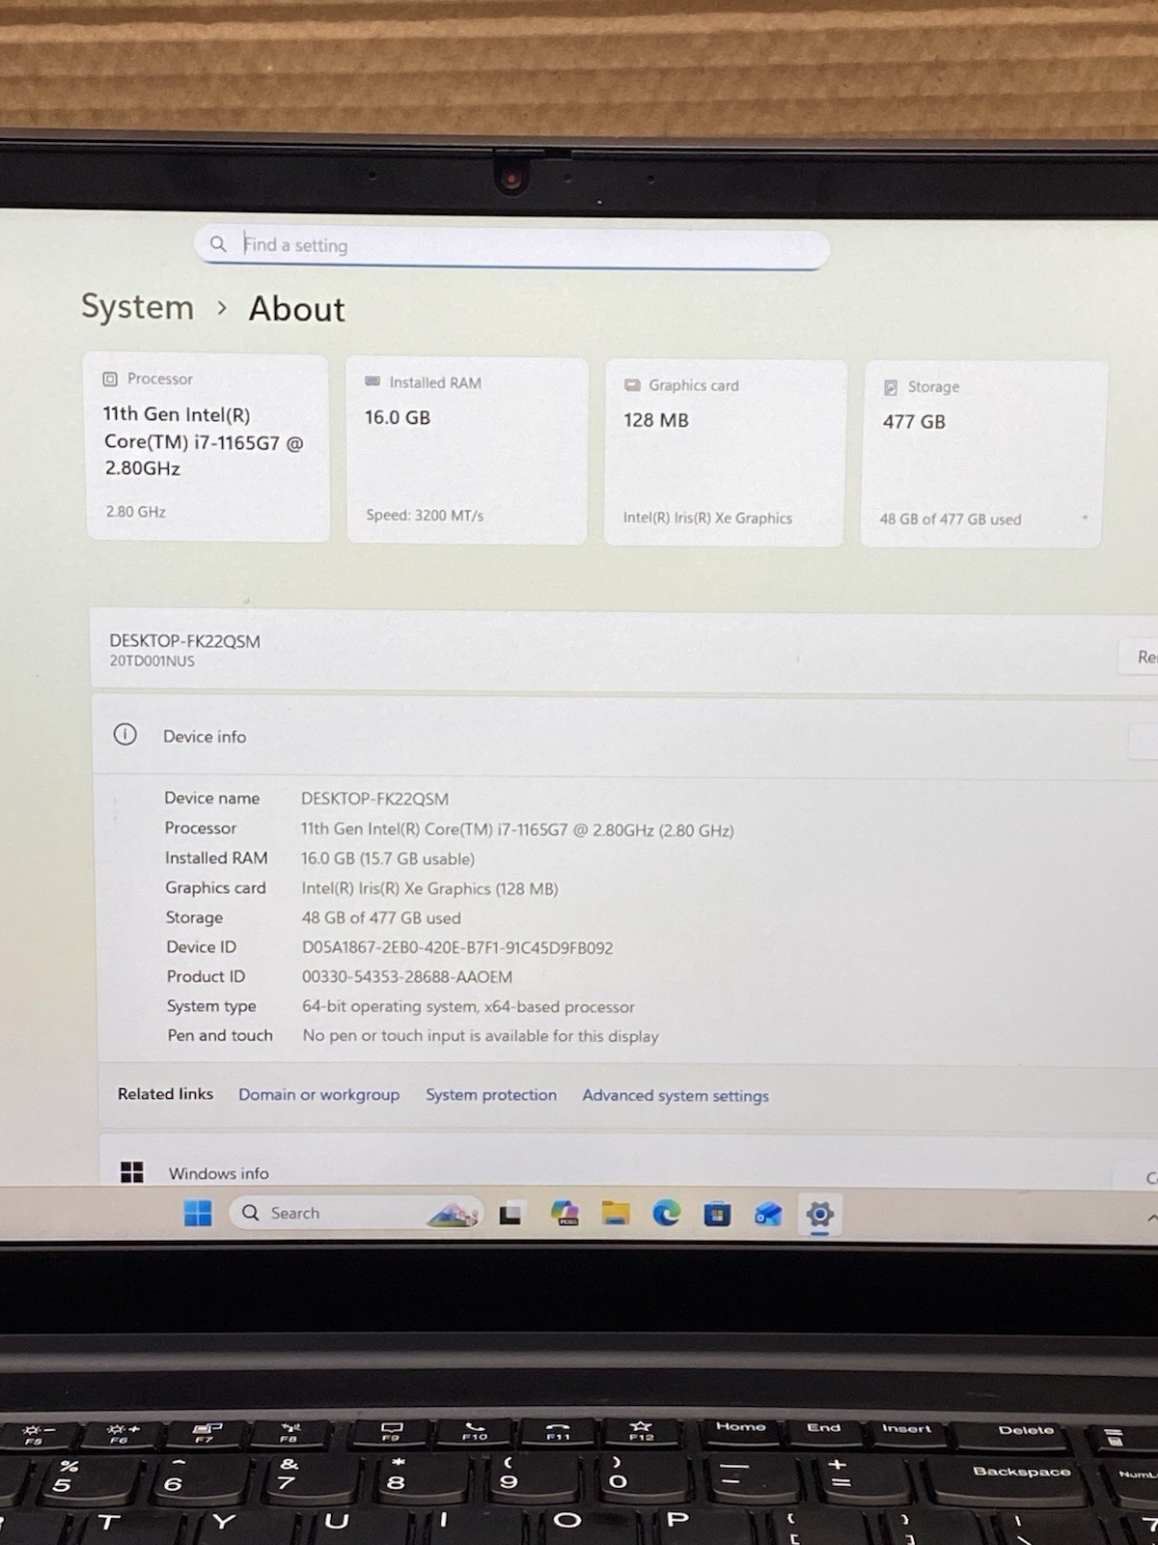Image resolution: width=1158 pixels, height=1545 pixels.
Task: Select the Settings gear in taskbar
Action: click(819, 1215)
